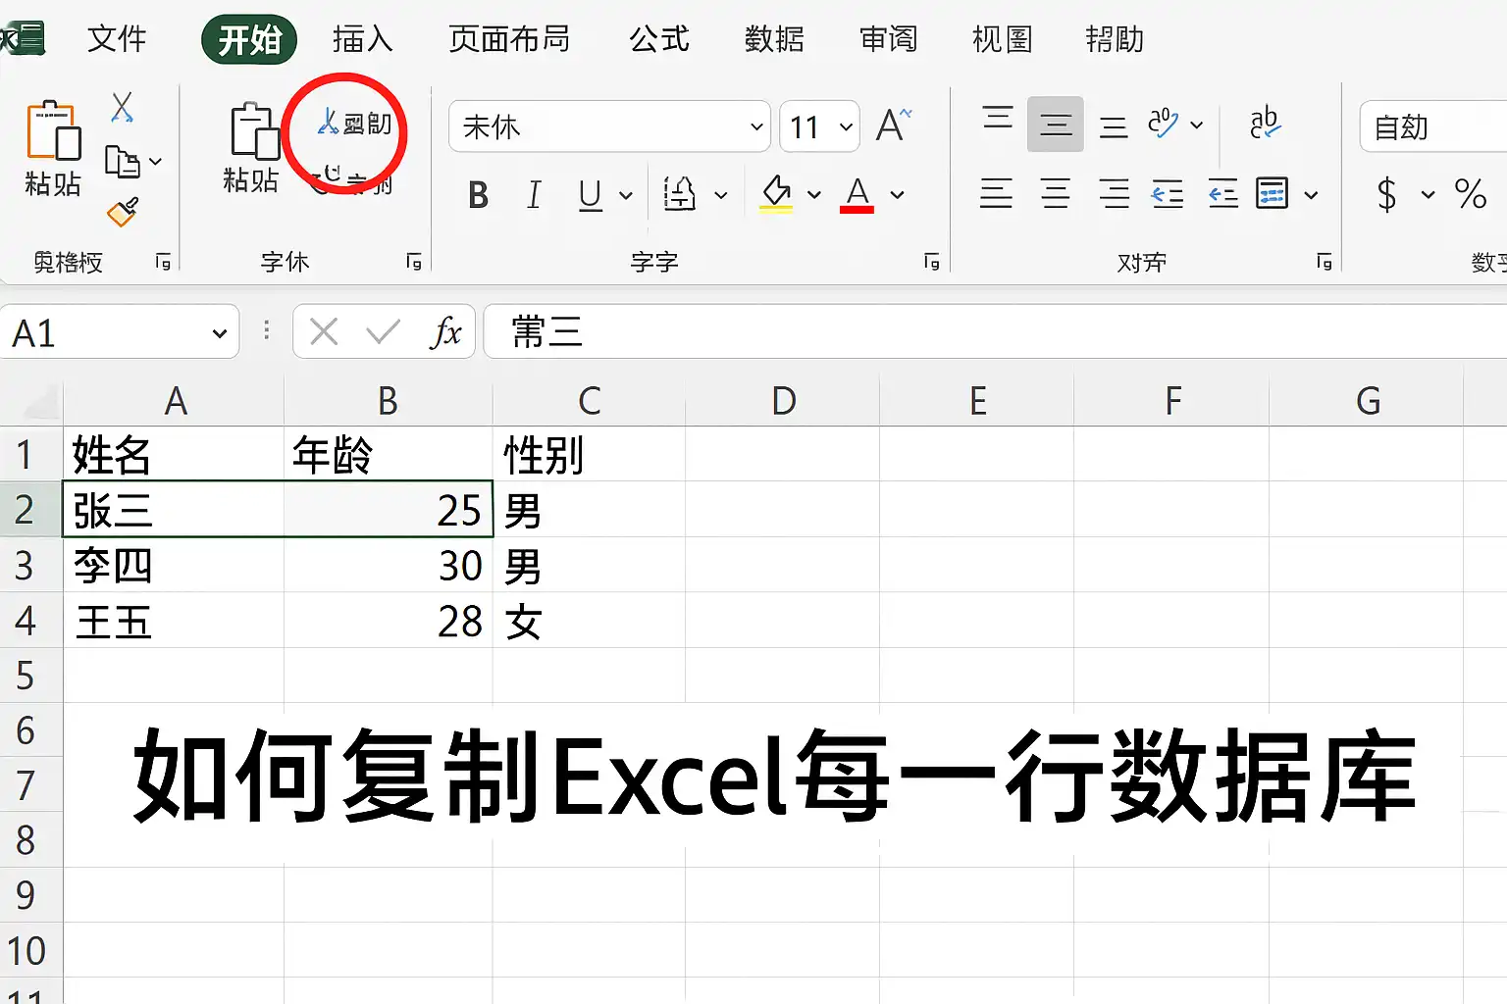This screenshot has height=1004, width=1507.
Task: Switch to the 插入 ribbon tab
Action: (x=362, y=39)
